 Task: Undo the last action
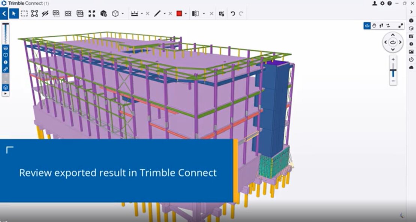[x=233, y=13]
